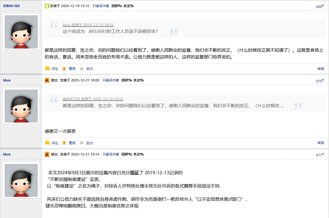Screen dimensions: 329x218
Task: Click the orange 楼主 badge icon in post 670
Action: tap(47, 80)
